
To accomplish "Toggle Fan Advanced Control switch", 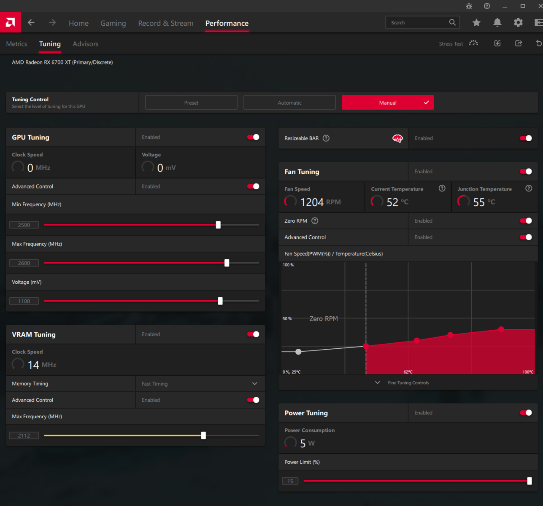I will click(526, 237).
